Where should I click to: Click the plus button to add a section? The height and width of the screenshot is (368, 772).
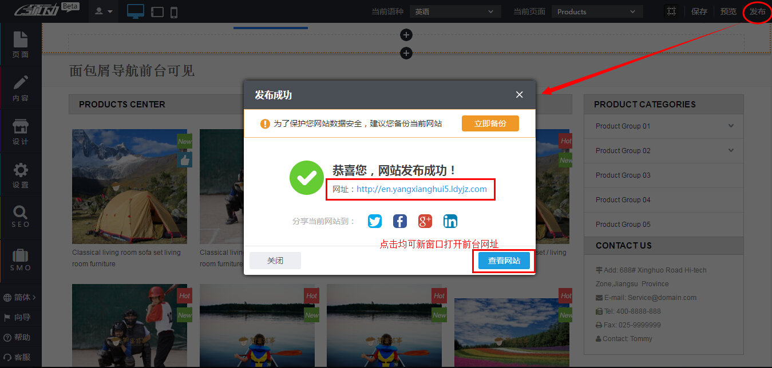pyautogui.click(x=406, y=35)
